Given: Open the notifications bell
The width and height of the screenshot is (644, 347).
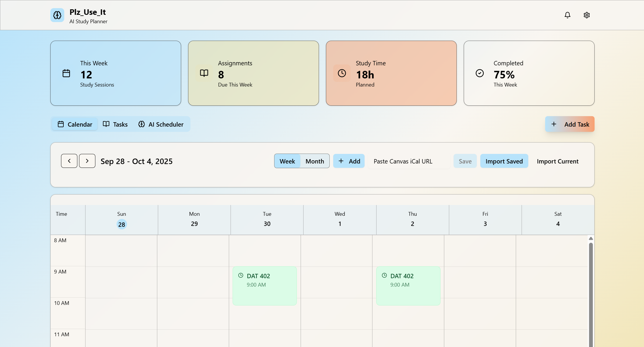Looking at the screenshot, I should (x=567, y=15).
